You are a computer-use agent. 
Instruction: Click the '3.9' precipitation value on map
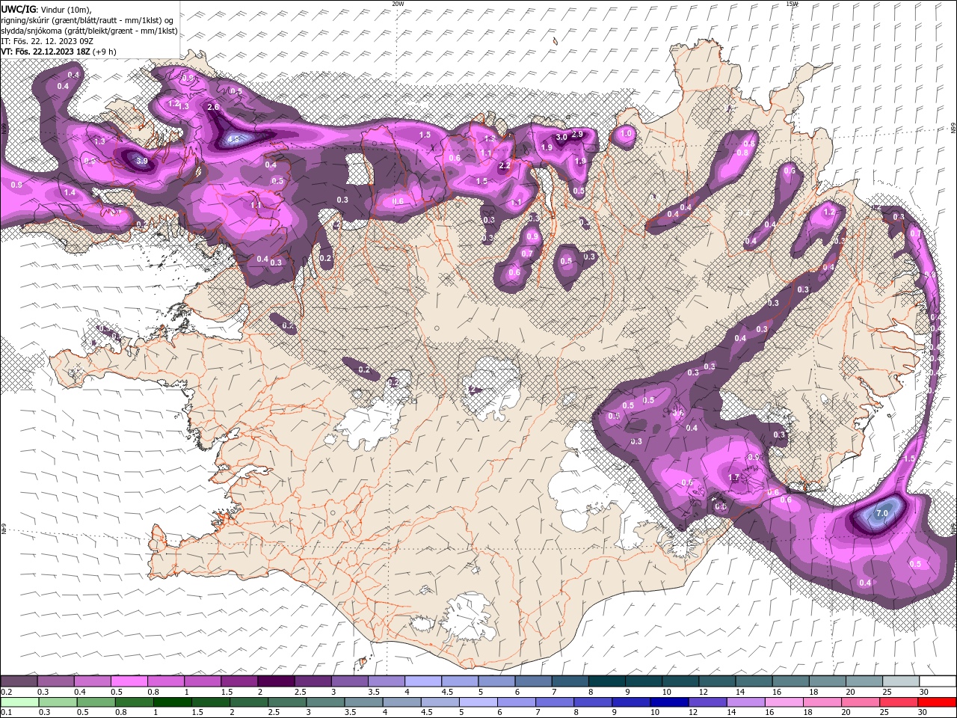(x=142, y=161)
